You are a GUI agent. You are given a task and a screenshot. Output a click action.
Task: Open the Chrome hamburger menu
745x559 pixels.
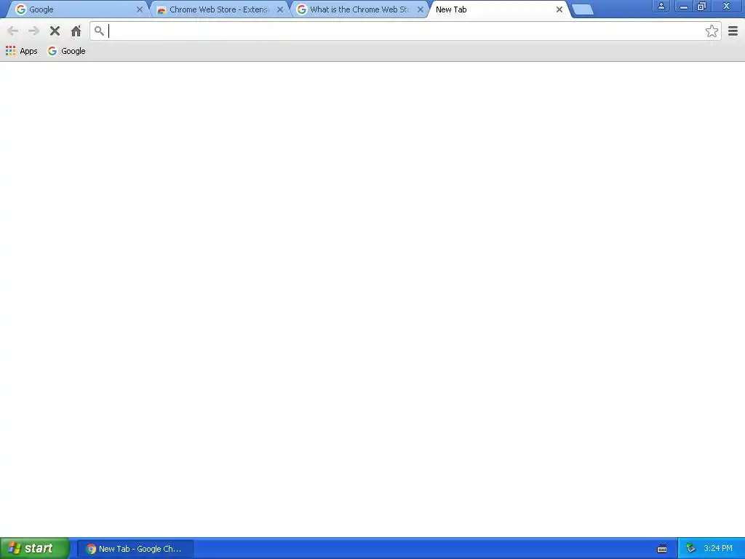click(733, 31)
